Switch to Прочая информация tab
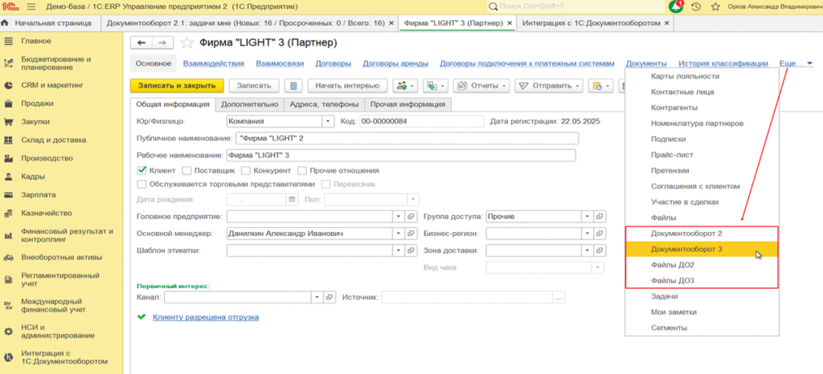 point(407,104)
